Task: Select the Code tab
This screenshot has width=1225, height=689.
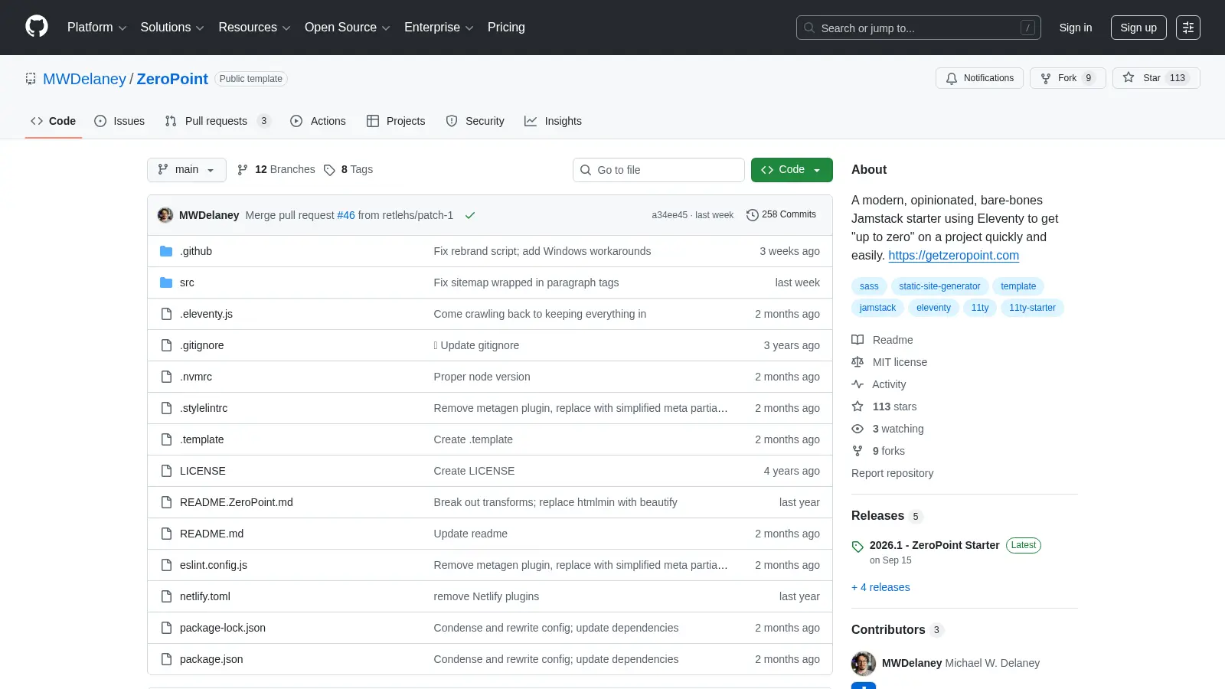Action: [54, 121]
